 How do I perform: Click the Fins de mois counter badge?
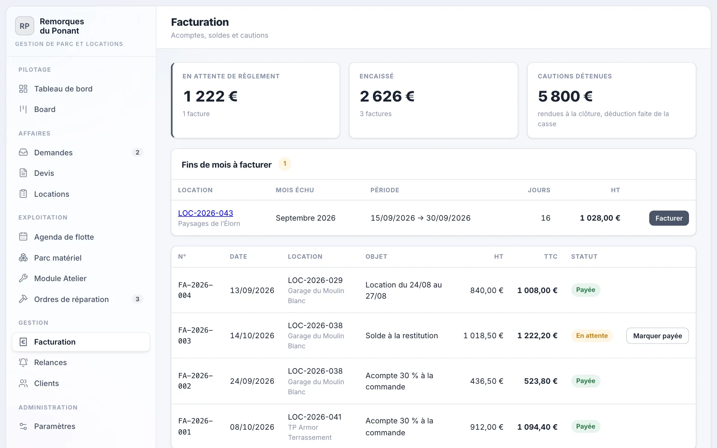pyautogui.click(x=285, y=164)
